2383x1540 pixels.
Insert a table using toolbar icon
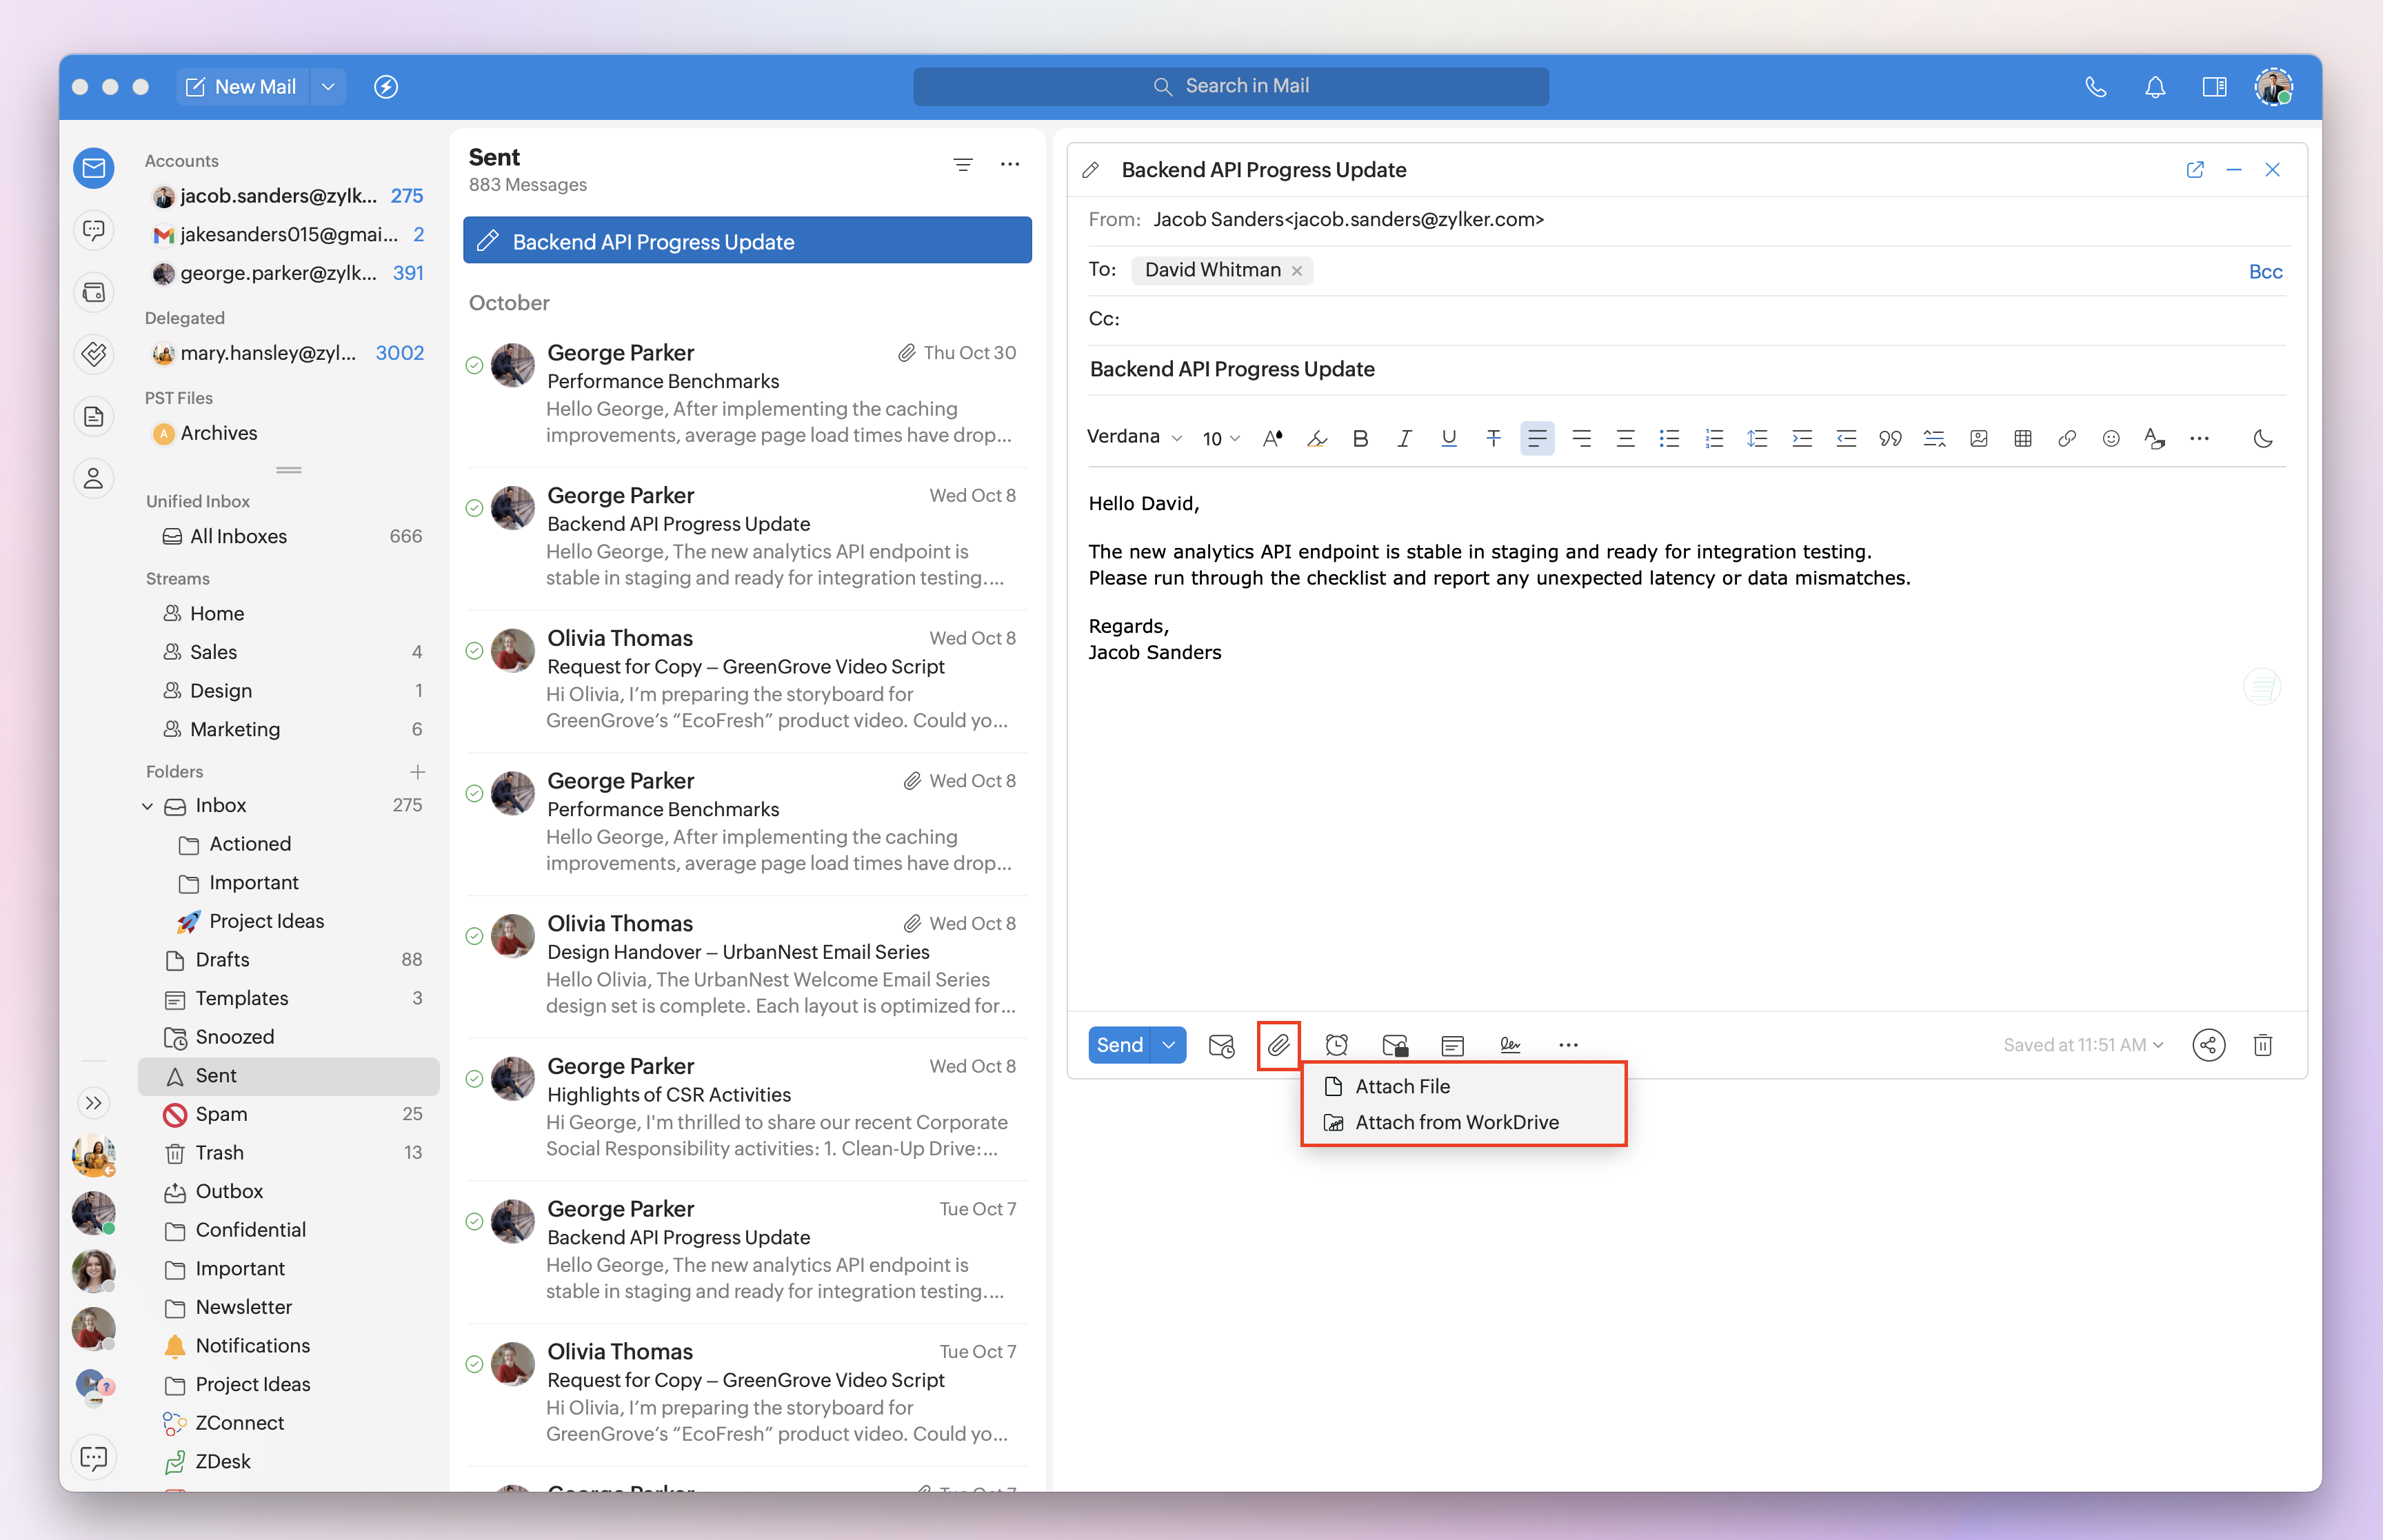[2022, 438]
